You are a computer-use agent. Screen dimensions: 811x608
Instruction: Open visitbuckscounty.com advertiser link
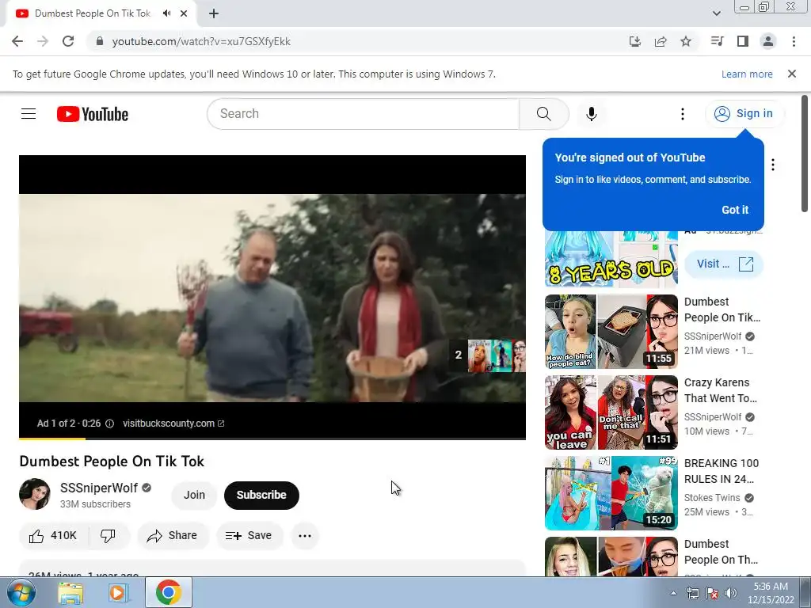point(173,424)
